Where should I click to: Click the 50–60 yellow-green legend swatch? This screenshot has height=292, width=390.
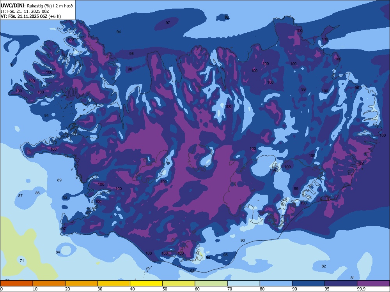(x=179, y=283)
